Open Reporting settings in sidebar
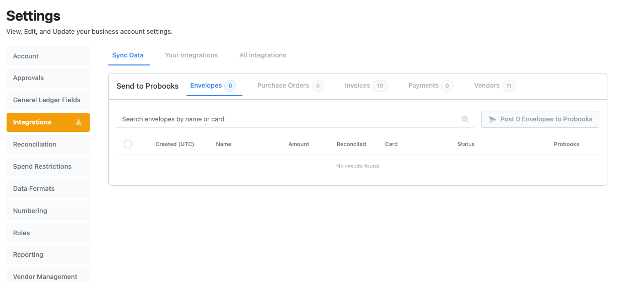Image resolution: width=625 pixels, height=282 pixels. [48, 255]
